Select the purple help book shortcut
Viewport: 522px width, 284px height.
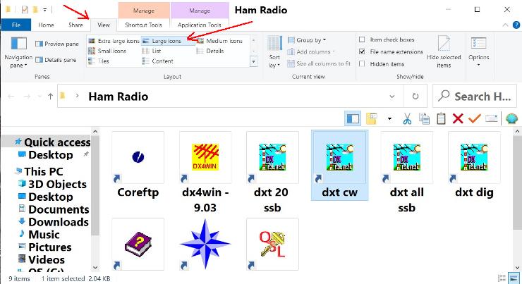point(138,244)
